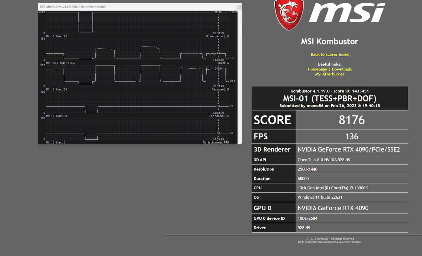Open the "Back to scores index" link

(x=330, y=54)
